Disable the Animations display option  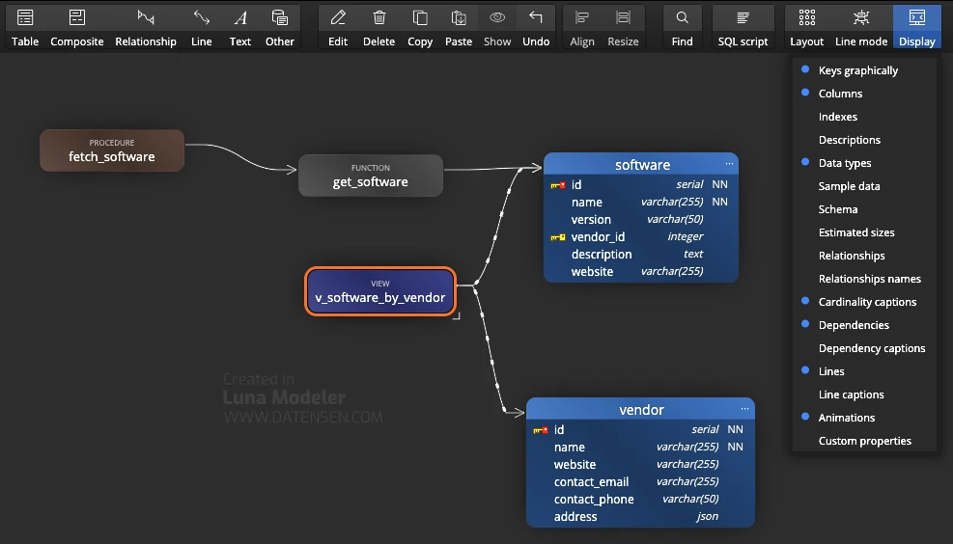846,418
